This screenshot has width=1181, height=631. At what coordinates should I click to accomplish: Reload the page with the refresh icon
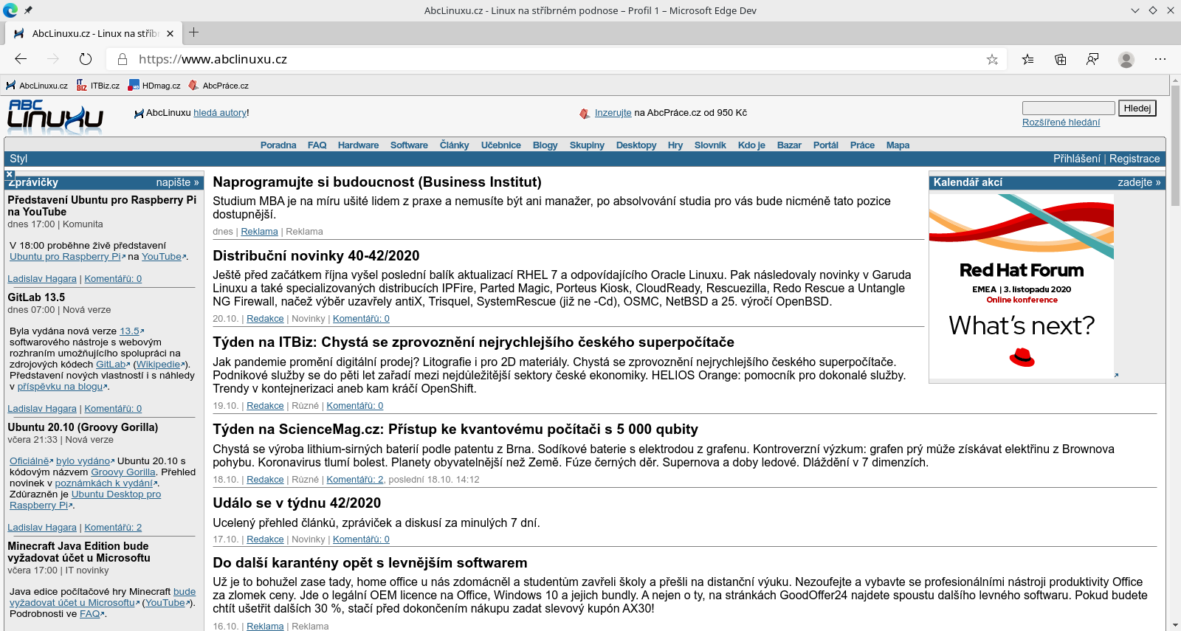(86, 59)
